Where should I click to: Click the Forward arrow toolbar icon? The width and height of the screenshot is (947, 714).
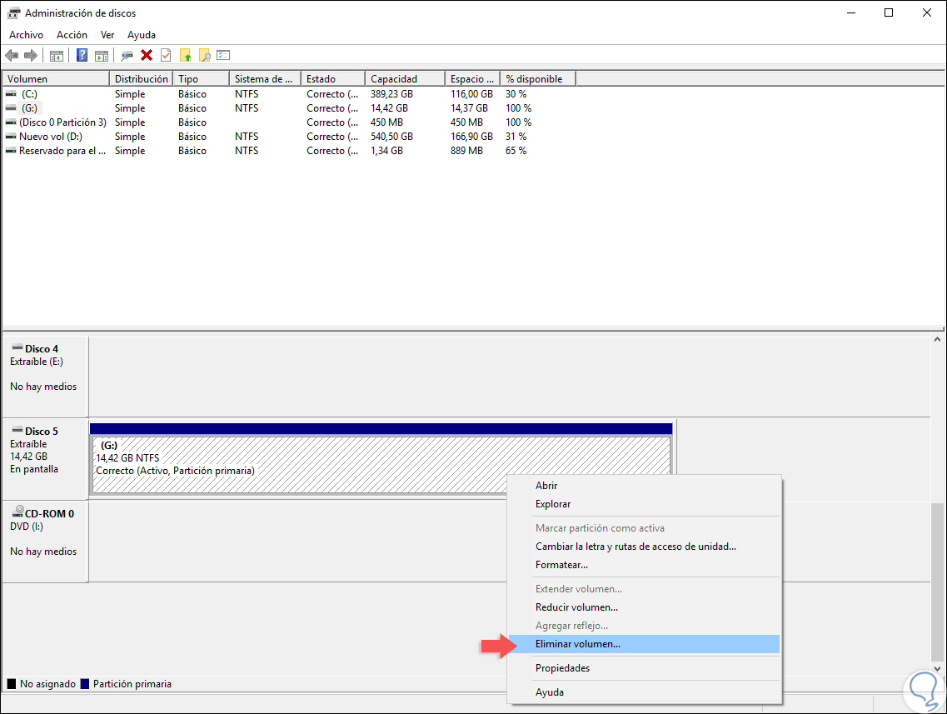click(x=31, y=56)
